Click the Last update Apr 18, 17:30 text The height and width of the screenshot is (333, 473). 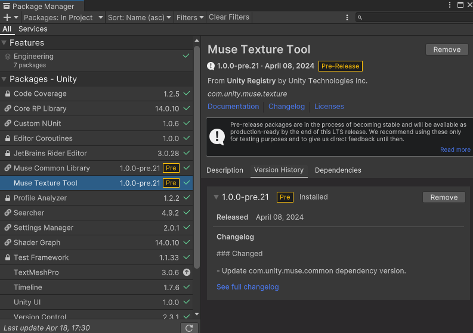[x=47, y=328]
